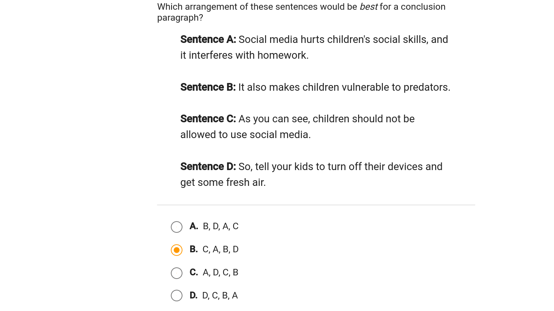Image resolution: width=554 pixels, height=311 pixels.
Task: Click the word "paragraph?" in the question
Action: coord(180,18)
